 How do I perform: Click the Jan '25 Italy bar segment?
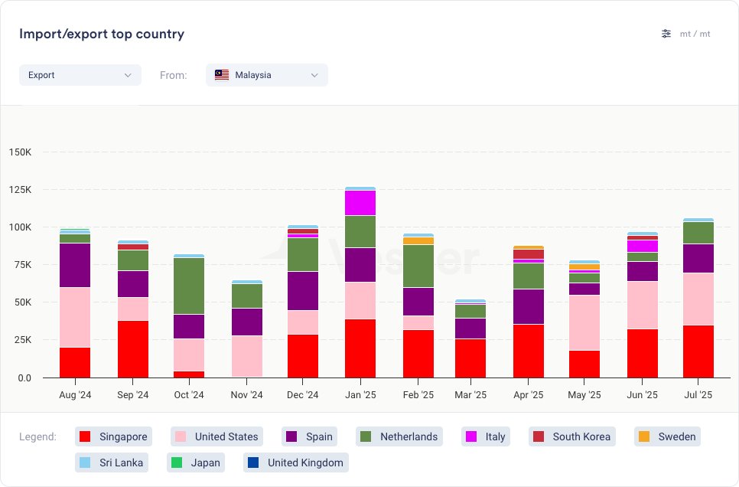pos(360,203)
